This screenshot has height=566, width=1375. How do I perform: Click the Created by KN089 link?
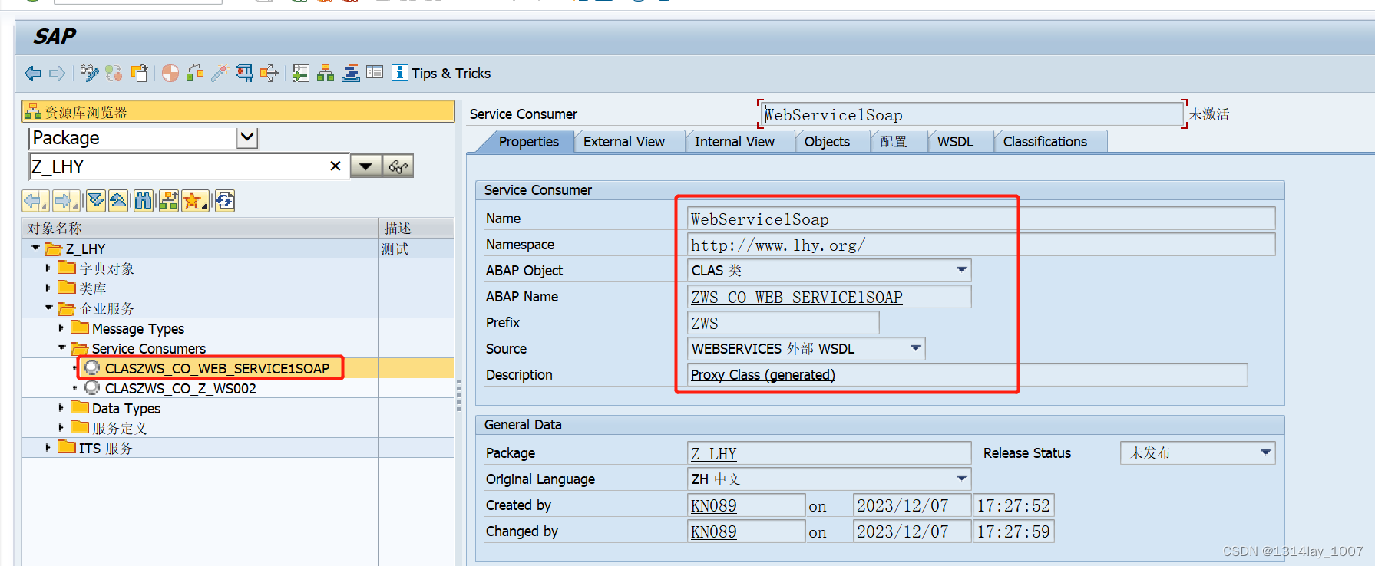(713, 506)
